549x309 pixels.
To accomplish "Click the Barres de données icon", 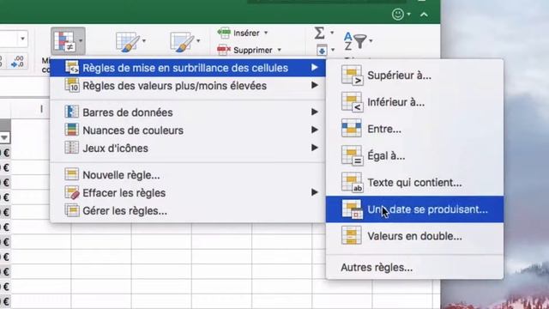I will [x=71, y=112].
